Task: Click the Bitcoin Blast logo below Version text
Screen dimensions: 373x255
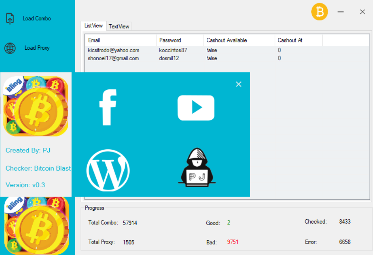Action: (x=36, y=225)
